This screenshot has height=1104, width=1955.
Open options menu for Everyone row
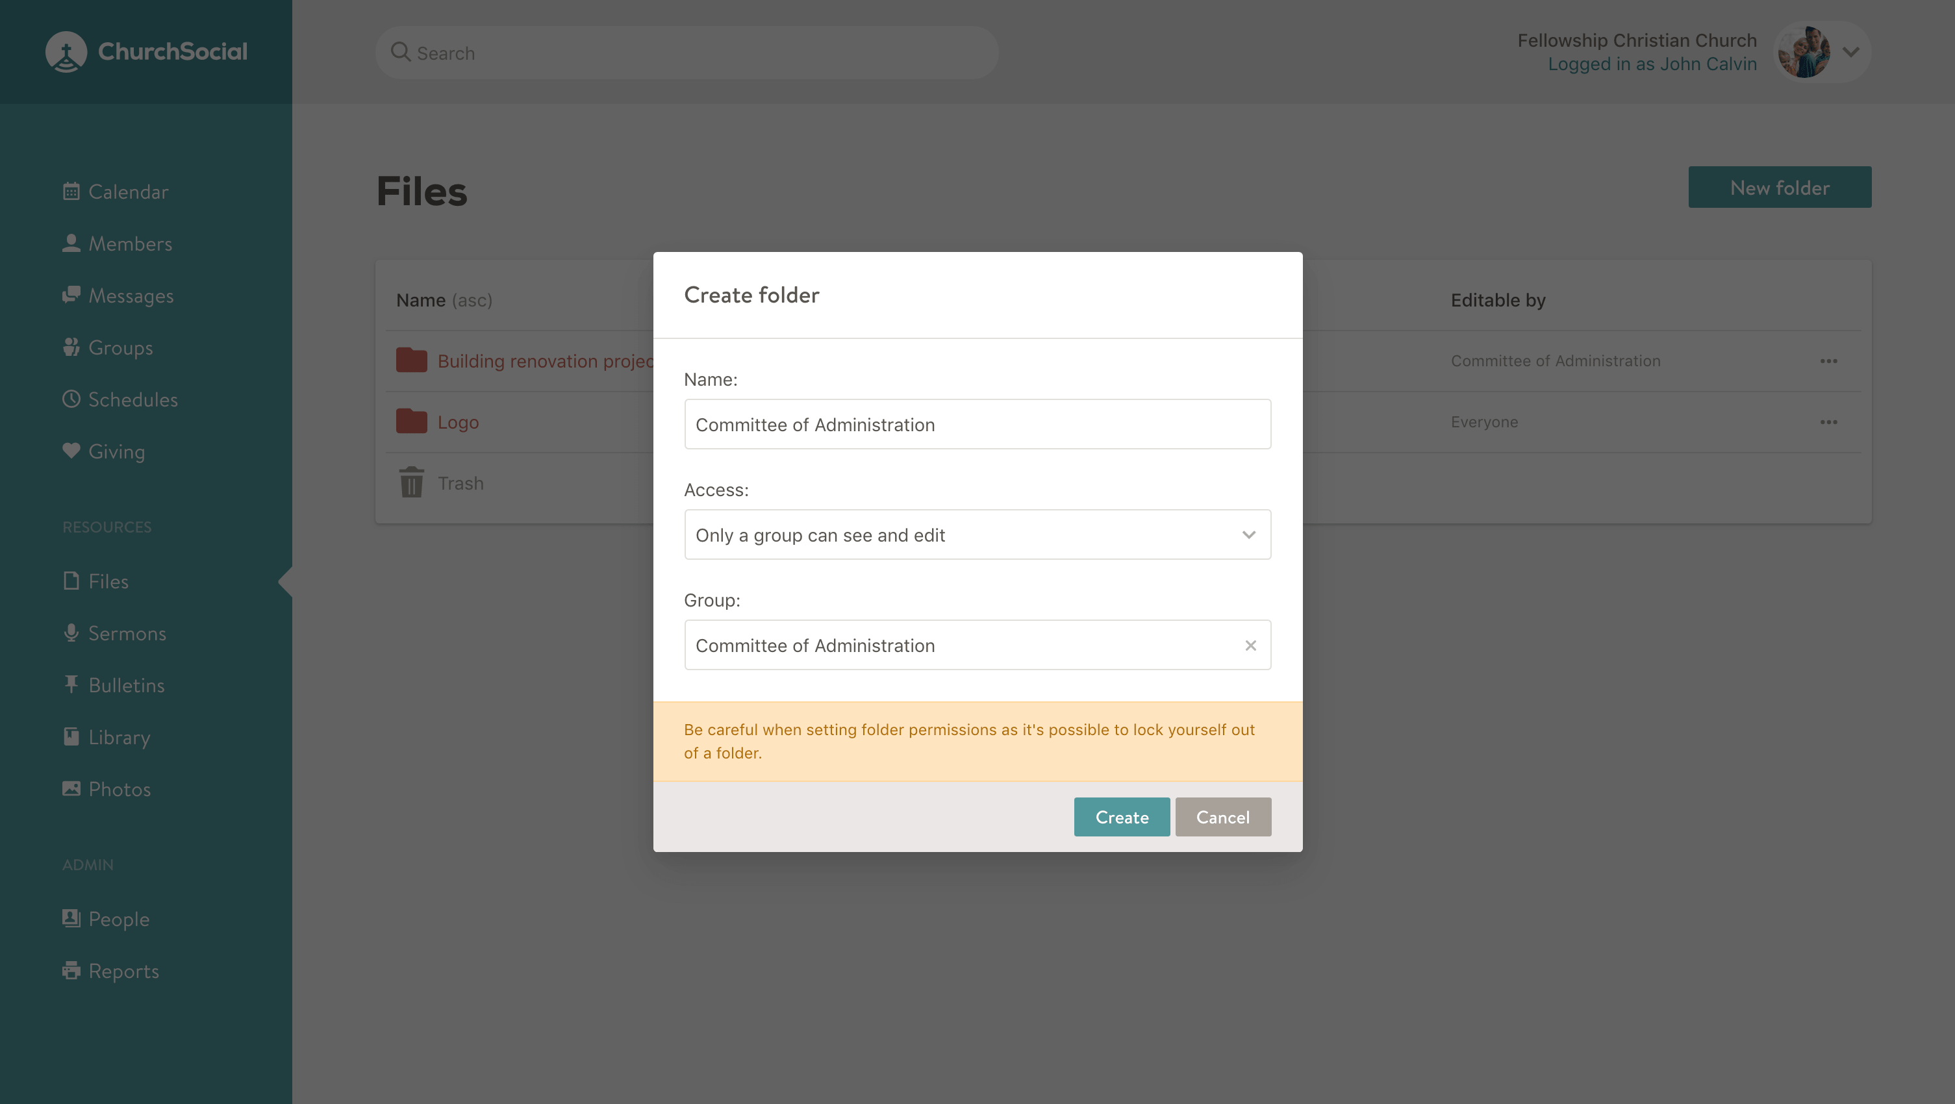click(x=1828, y=422)
